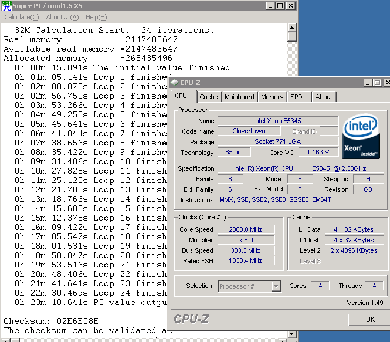This screenshot has height=342, width=390.
Task: Click the L1 Inst. value '4 x 32 KBytes'
Action: pos(354,240)
